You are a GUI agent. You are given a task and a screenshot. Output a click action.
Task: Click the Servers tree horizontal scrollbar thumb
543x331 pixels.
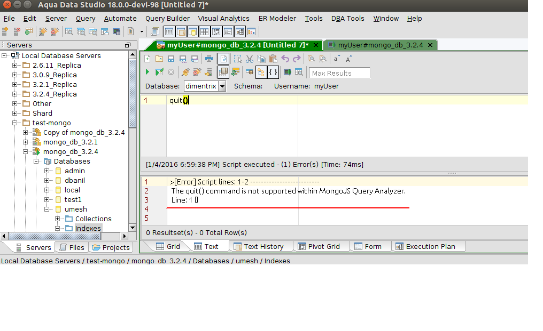[55, 236]
